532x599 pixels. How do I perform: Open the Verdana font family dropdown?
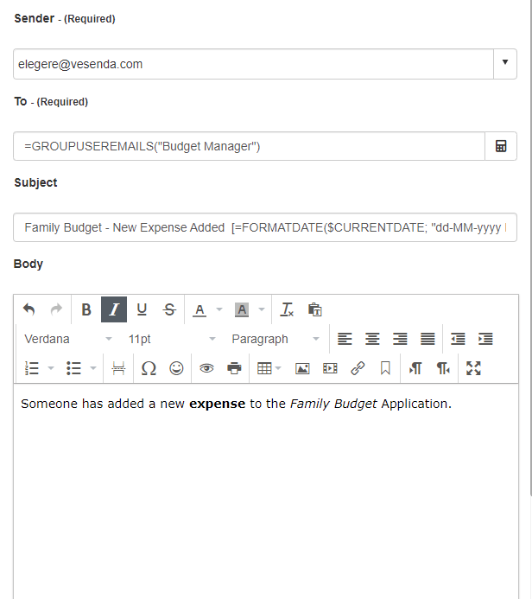68,339
